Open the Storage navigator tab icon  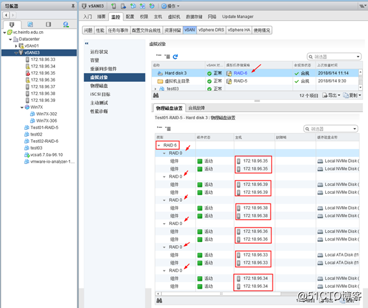point(48,25)
